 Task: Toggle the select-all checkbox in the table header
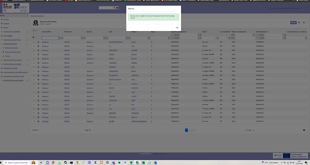click(34, 31)
